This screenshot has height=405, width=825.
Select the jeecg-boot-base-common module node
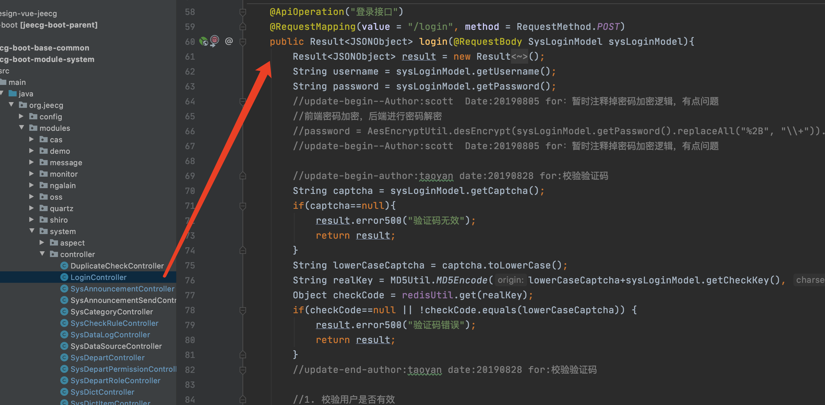pyautogui.click(x=45, y=48)
